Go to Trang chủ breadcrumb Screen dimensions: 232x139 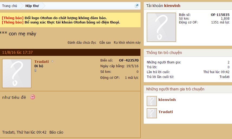[10, 6]
